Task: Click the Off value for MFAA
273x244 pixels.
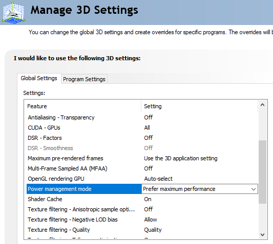Action: tap(149, 168)
